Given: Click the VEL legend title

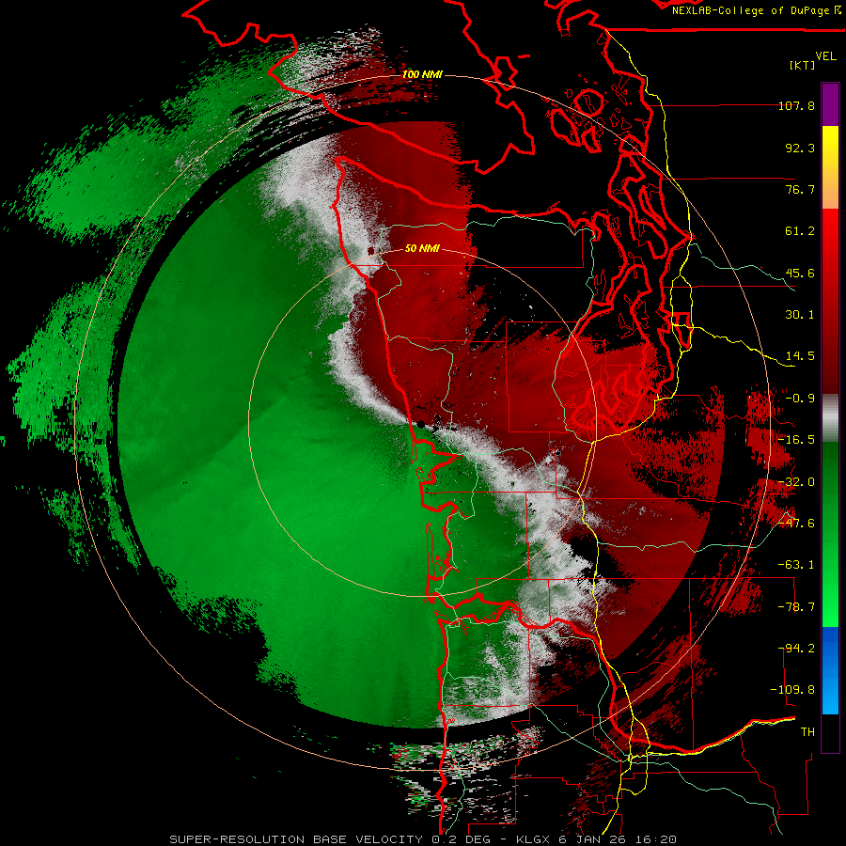Looking at the screenshot, I should pyautogui.click(x=825, y=56).
